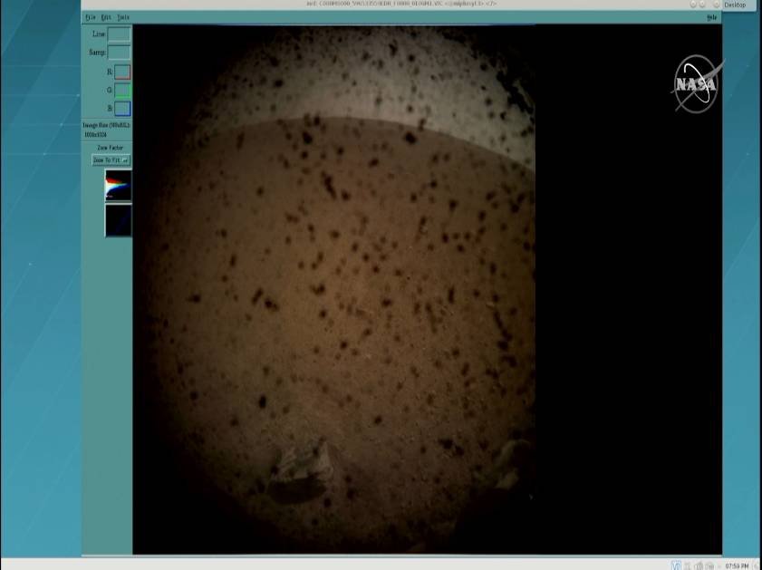
Task: Click the blue V icon in system tray
Action: click(x=676, y=565)
